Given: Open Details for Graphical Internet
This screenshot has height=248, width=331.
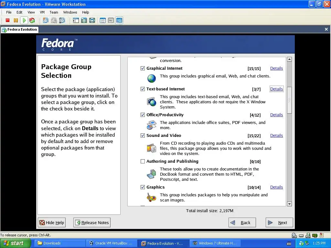Looking at the screenshot, I should click(x=277, y=68).
